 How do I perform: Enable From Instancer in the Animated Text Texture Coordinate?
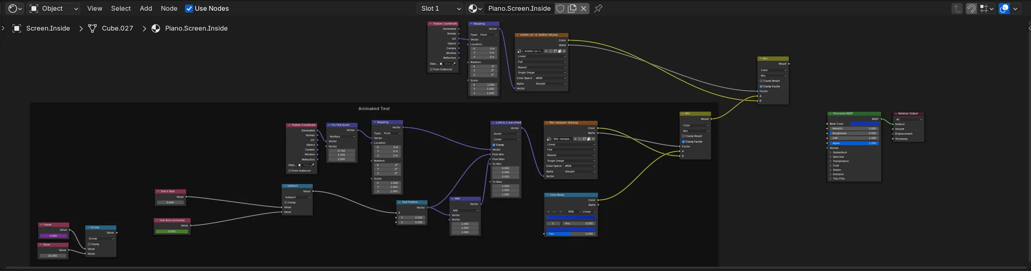290,171
